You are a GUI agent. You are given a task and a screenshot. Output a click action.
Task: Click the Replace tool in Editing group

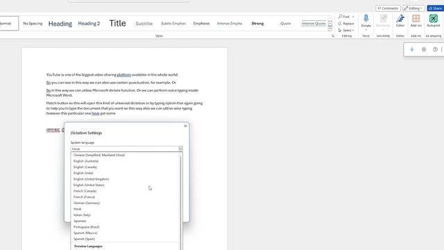point(346,24)
